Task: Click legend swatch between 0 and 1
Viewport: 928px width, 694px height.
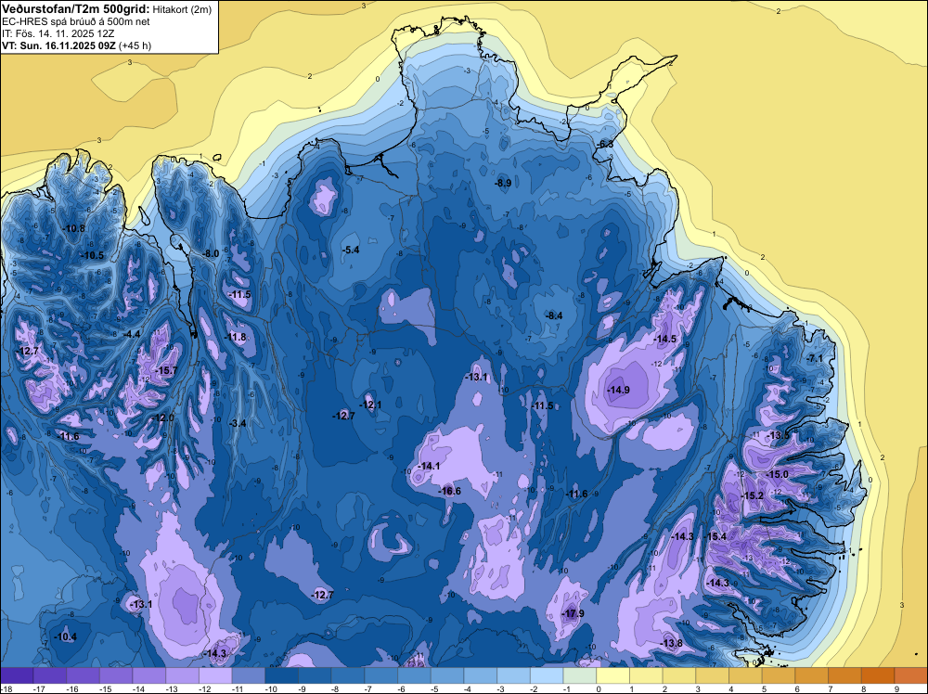Action: pyautogui.click(x=613, y=675)
